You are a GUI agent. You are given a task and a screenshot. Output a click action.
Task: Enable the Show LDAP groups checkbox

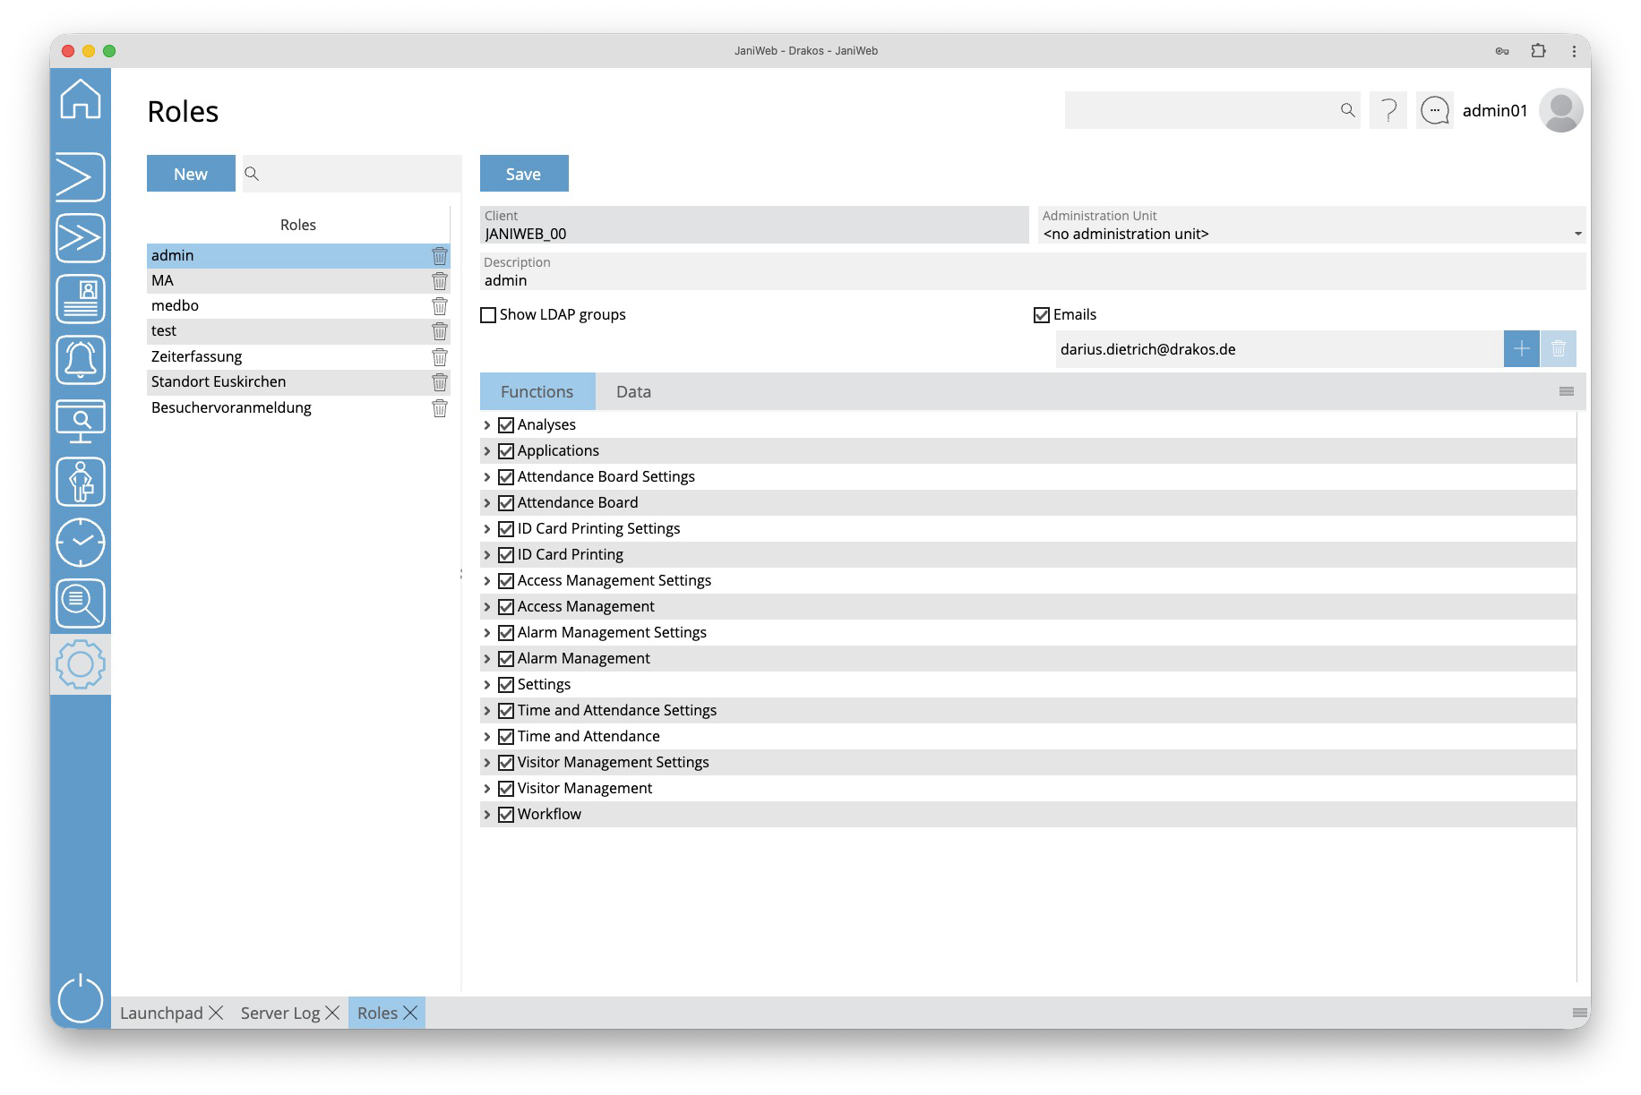[x=488, y=315]
